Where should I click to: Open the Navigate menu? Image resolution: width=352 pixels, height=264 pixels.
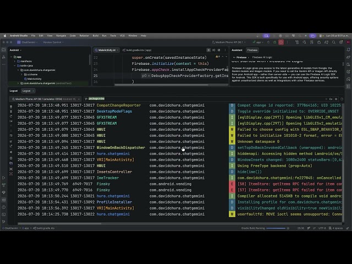61,36
